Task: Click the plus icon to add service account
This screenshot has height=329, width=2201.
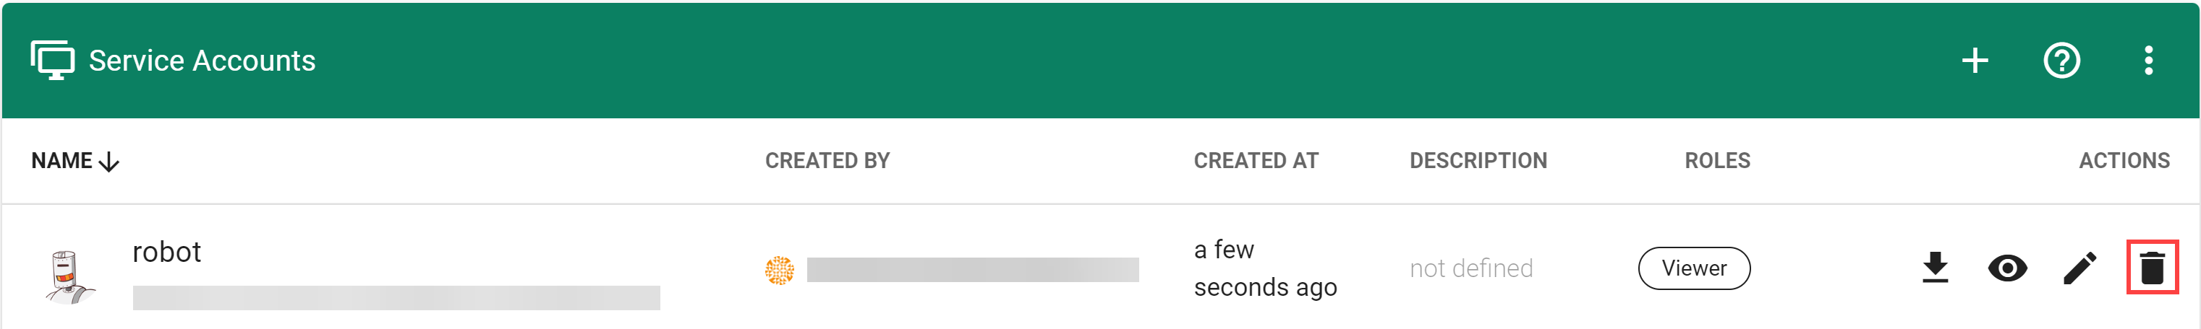Action: (x=1975, y=61)
